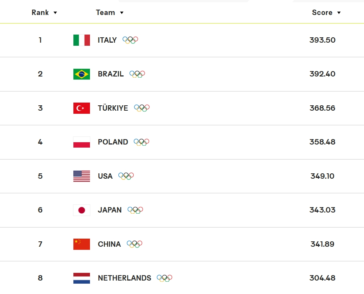Click Olympic rings icon next to USA
This screenshot has width=364, height=294.
pyautogui.click(x=126, y=176)
